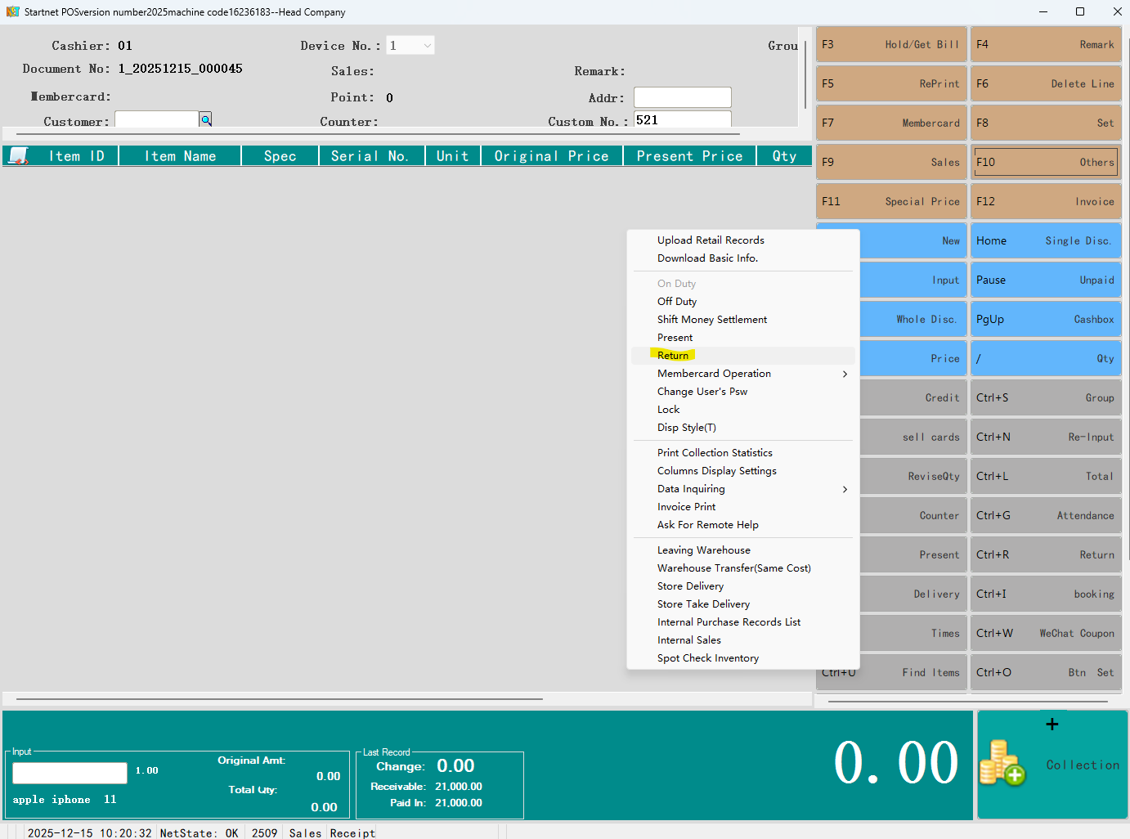Select Shift Money Settlement option
Screen dimensions: 1130x839
click(711, 320)
